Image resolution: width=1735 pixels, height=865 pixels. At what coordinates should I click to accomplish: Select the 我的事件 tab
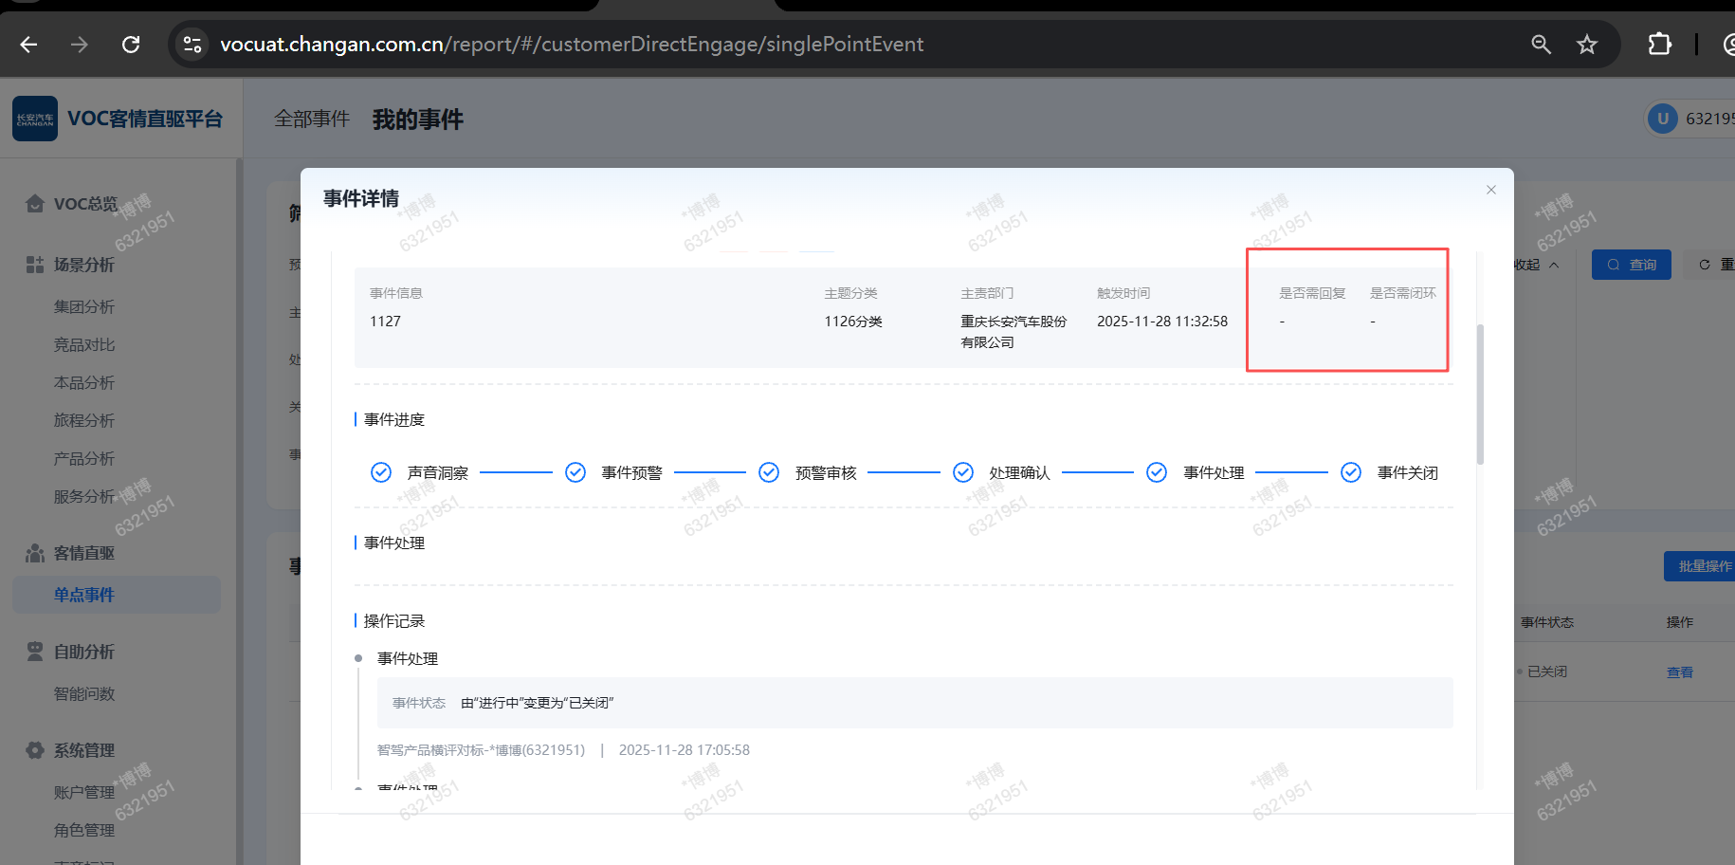pyautogui.click(x=417, y=120)
